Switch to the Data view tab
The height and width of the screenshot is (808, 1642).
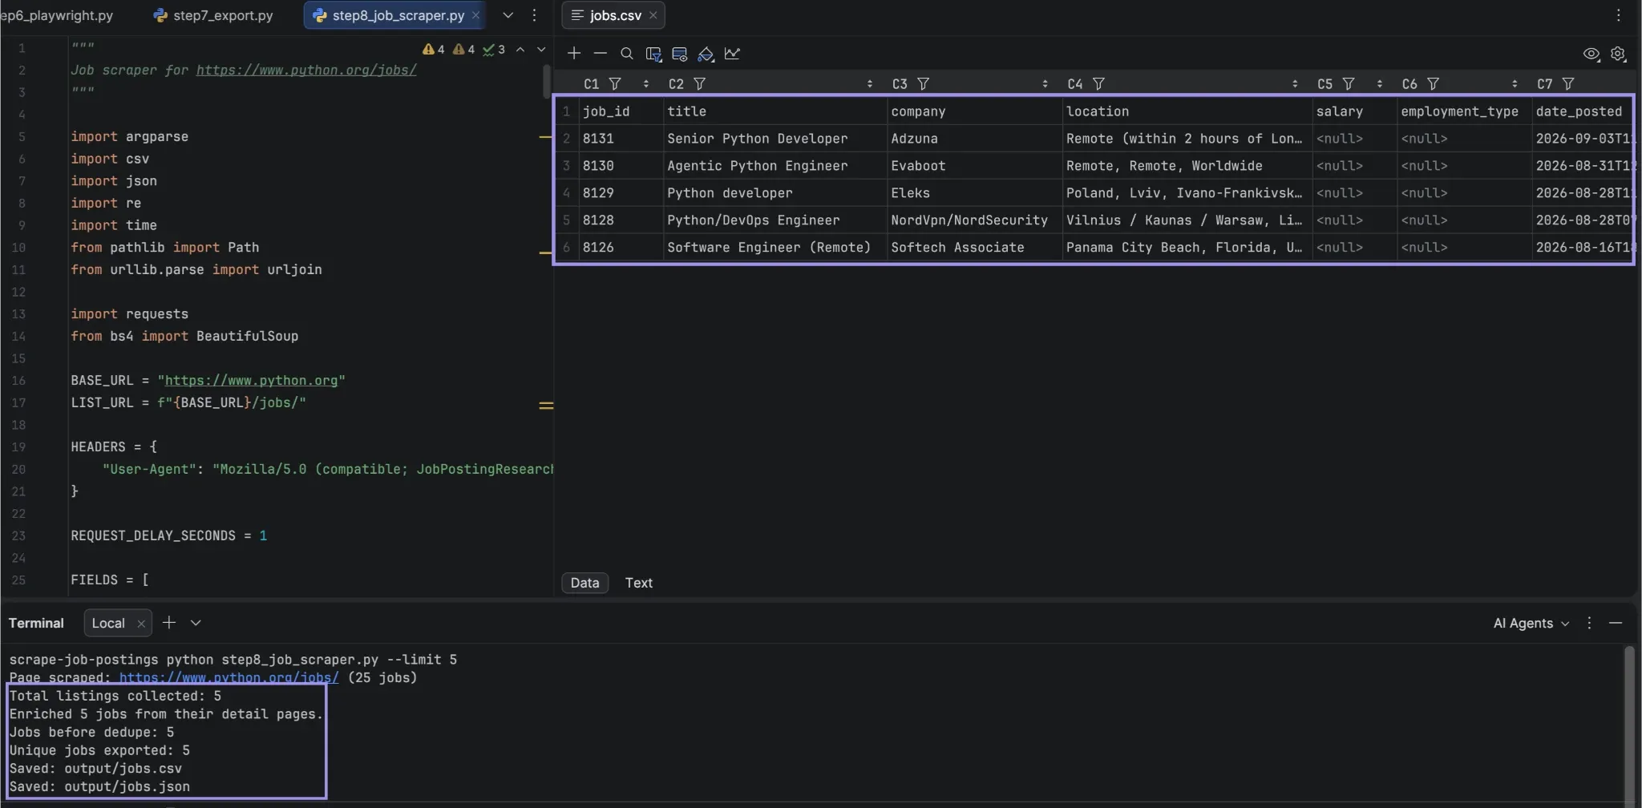coord(584,584)
